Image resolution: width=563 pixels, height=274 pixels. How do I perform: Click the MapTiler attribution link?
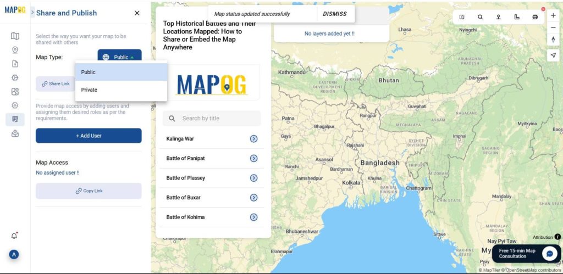click(x=489, y=270)
